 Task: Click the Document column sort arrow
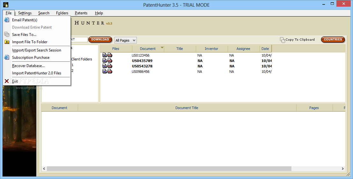click(x=162, y=47)
